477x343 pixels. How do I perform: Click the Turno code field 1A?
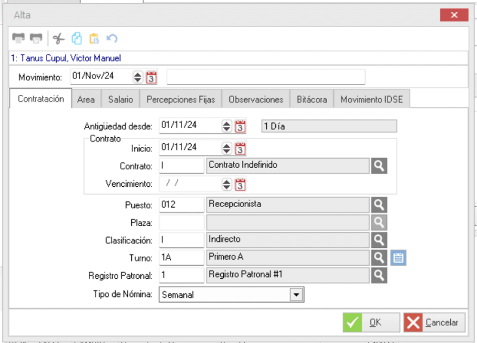(x=181, y=258)
